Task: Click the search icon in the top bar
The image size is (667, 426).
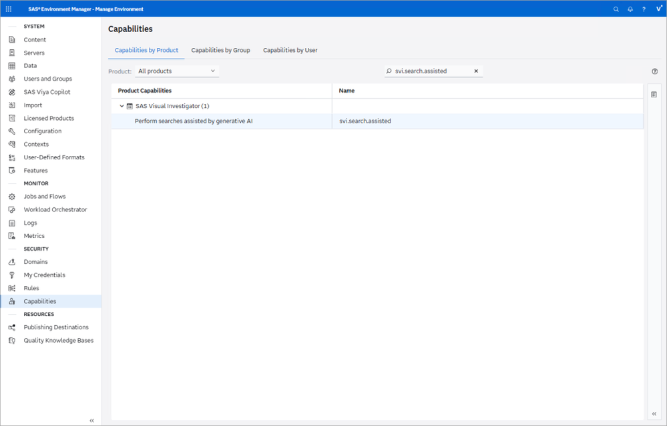Action: (x=616, y=9)
